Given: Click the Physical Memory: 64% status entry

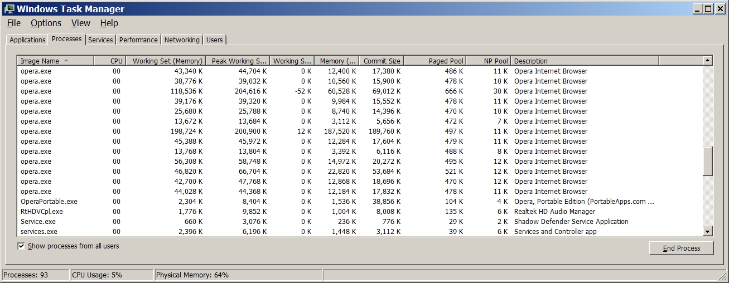Looking at the screenshot, I should coord(238,275).
